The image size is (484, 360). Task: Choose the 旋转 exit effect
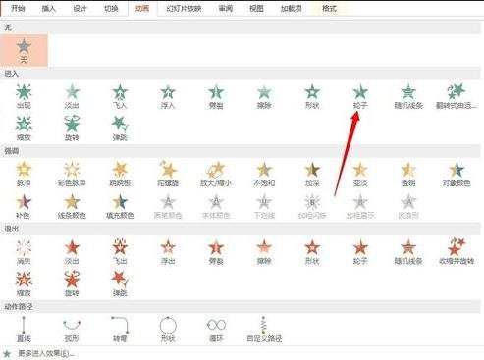click(72, 284)
